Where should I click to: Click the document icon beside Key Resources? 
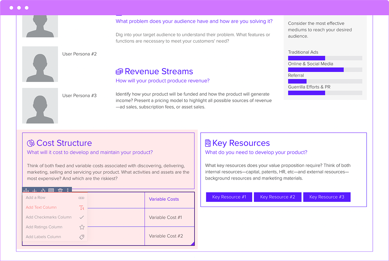[x=208, y=143]
